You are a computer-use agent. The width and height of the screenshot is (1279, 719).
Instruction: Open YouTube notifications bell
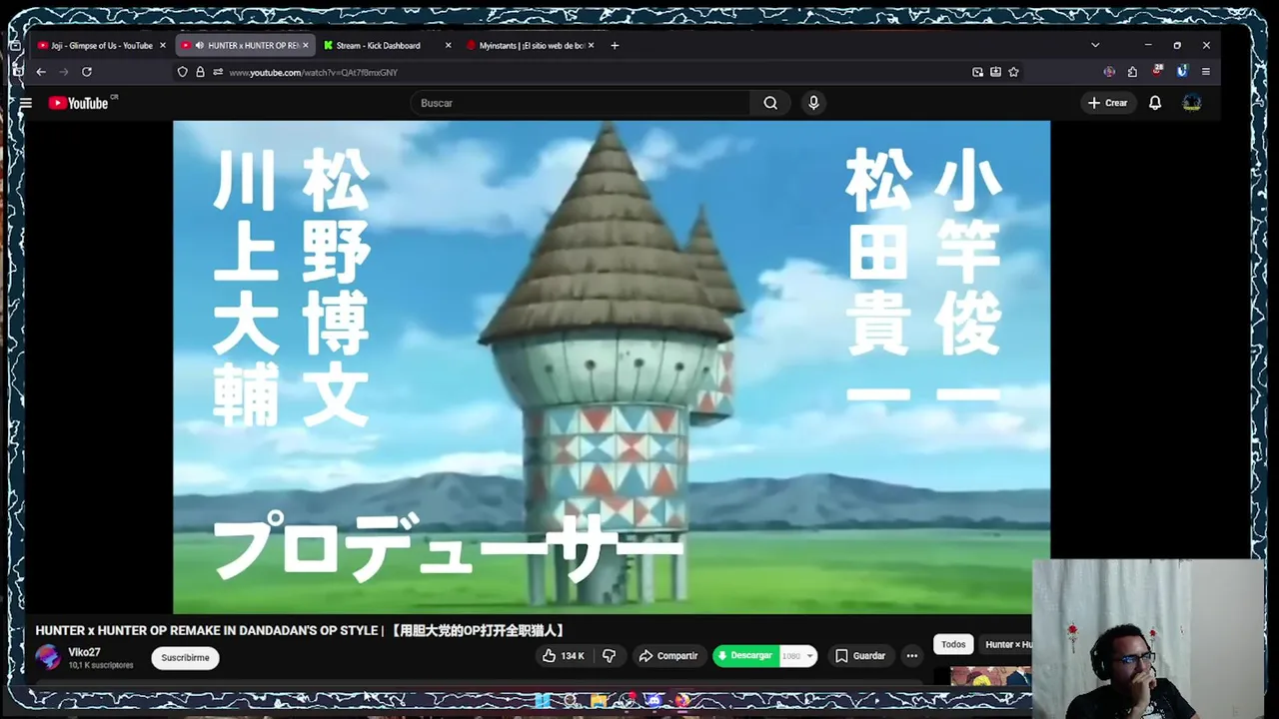pyautogui.click(x=1155, y=103)
